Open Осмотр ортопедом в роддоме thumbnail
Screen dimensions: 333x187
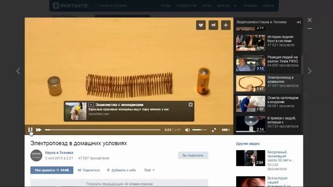pyautogui.click(x=251, y=104)
